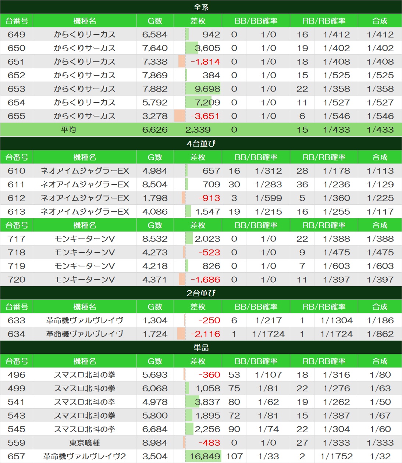Click BB probability 1/107
This screenshot has width=402, height=463.
[268, 375]
